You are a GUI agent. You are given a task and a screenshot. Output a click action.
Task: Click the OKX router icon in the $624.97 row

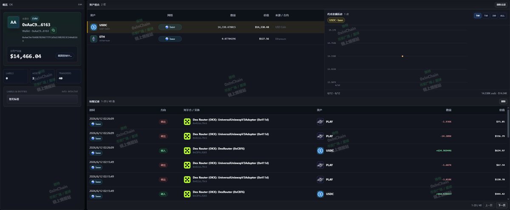pos(187,151)
